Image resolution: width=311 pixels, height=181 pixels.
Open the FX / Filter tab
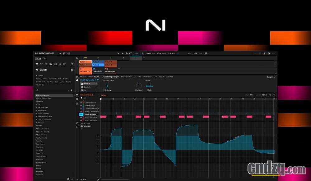[x=138, y=77]
